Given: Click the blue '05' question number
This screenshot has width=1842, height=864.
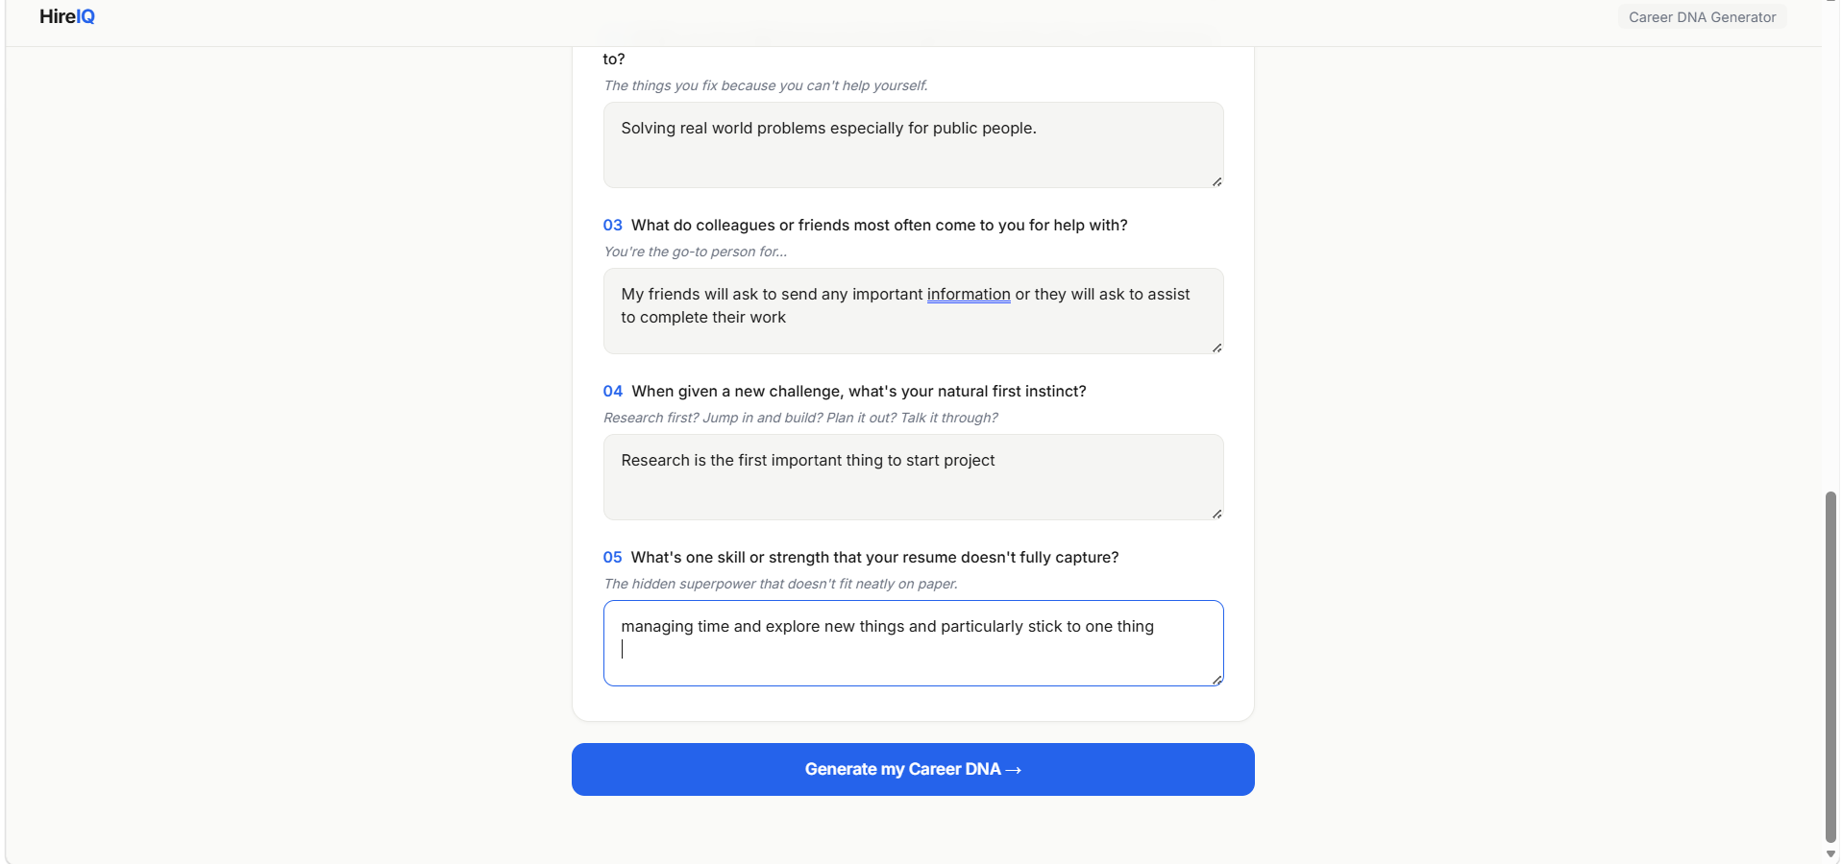Looking at the screenshot, I should 612,557.
